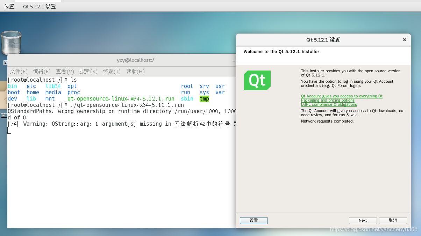The height and width of the screenshot is (236, 421).
Task: Open the 编辑(E) menu in the terminal
Action: pos(41,71)
